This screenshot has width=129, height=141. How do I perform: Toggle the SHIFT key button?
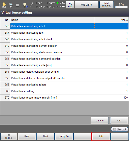tap(9, 136)
